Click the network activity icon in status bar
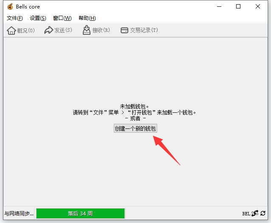 pos(255,214)
